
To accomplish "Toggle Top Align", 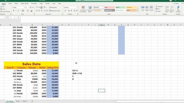I will pos(37,7).
